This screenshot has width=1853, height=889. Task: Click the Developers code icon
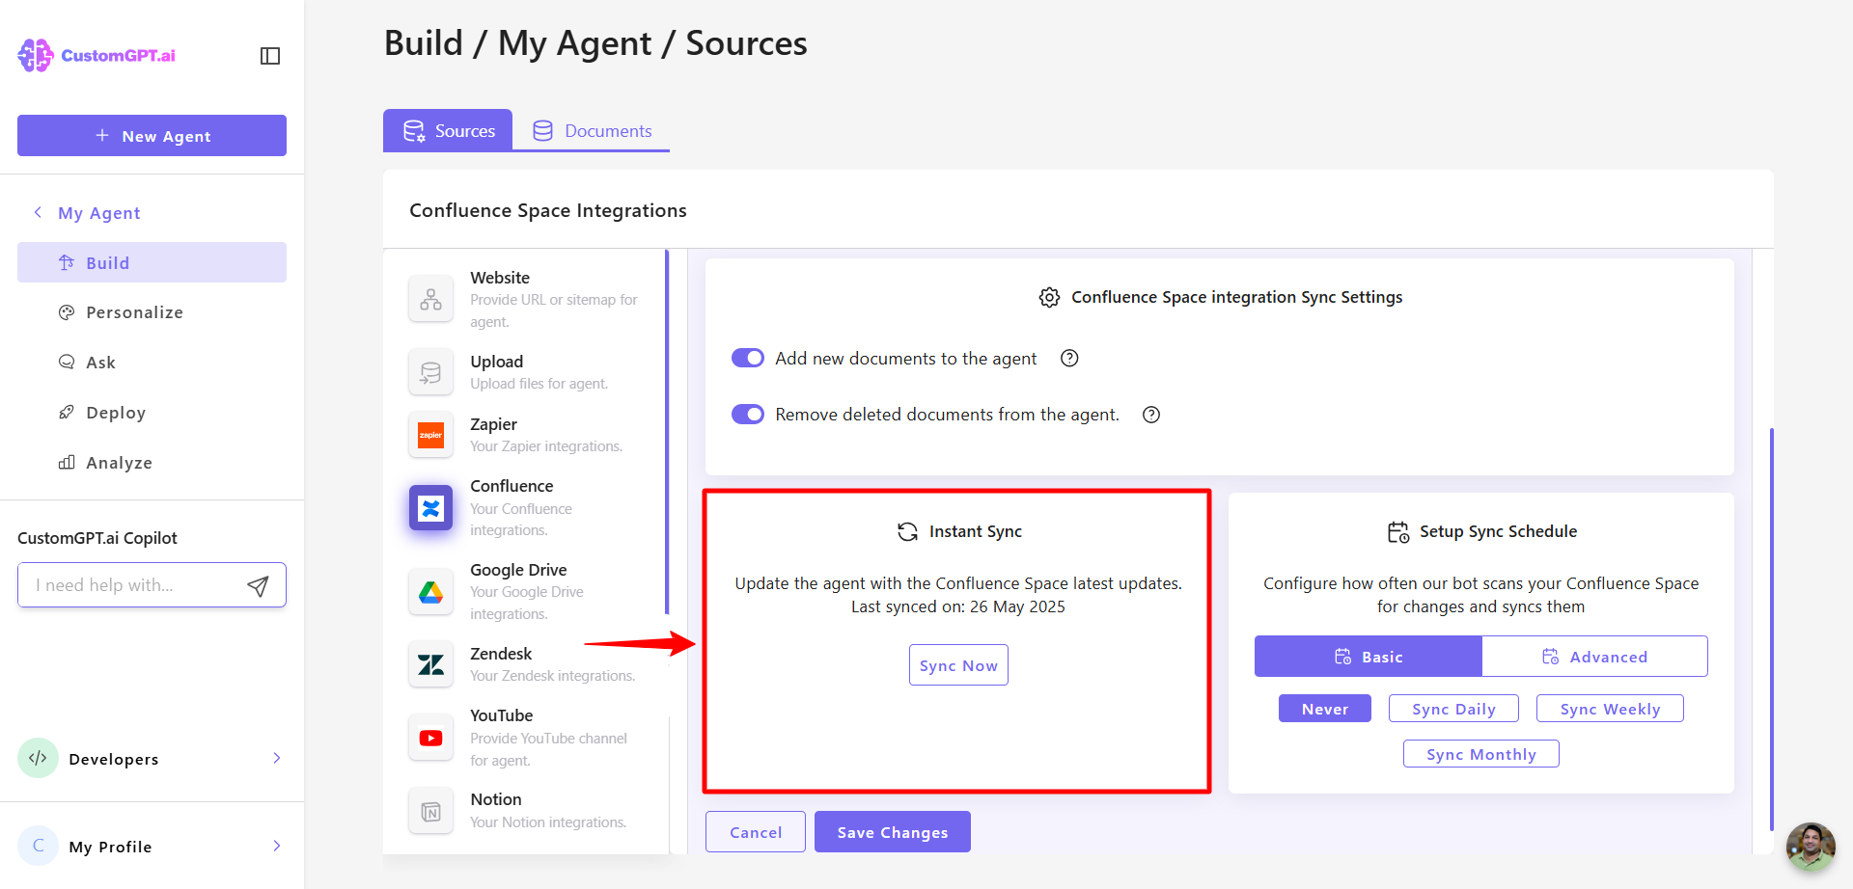[x=38, y=758]
